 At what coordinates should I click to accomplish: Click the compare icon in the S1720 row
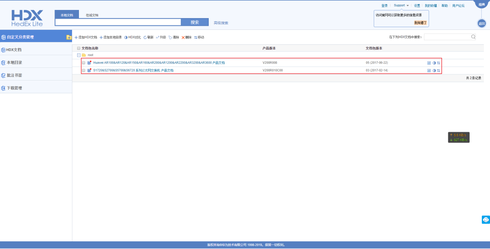[x=434, y=71]
